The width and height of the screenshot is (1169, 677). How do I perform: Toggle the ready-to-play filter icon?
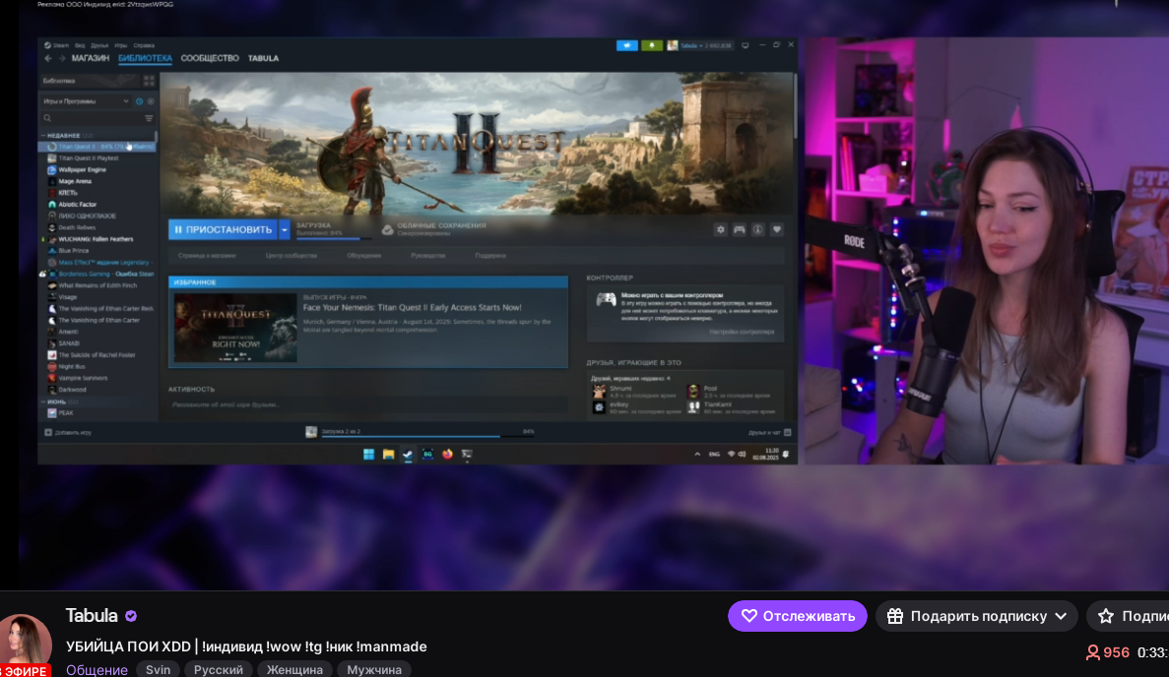[150, 101]
